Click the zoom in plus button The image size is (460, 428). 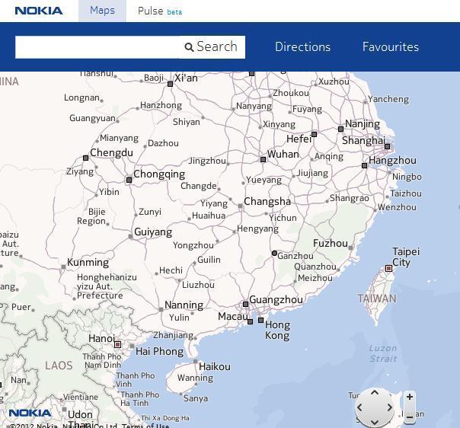(x=410, y=397)
